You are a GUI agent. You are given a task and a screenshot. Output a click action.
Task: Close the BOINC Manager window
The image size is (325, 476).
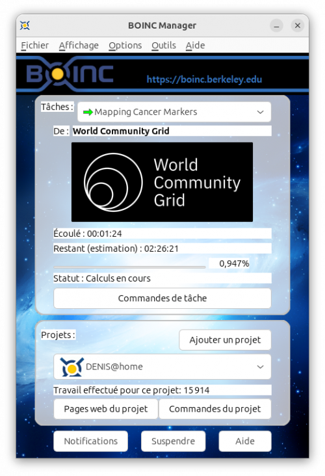[x=298, y=25]
